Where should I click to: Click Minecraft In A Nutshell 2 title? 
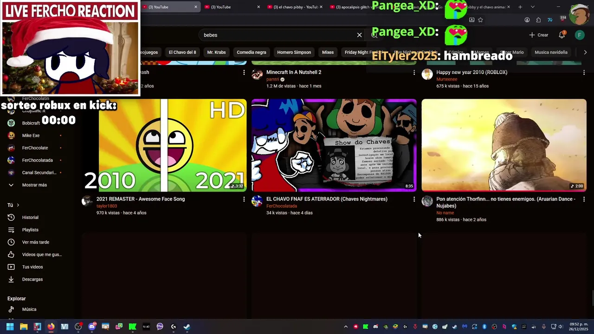pos(294,72)
